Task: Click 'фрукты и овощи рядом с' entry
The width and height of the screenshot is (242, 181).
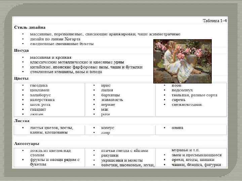Action: pos(55,160)
